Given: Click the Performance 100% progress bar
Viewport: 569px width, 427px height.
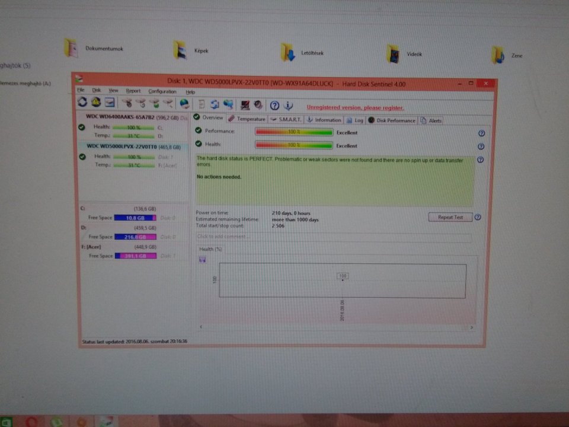Looking at the screenshot, I should (294, 132).
